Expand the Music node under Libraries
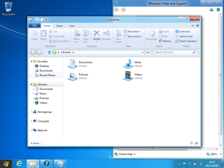 pos(34,94)
